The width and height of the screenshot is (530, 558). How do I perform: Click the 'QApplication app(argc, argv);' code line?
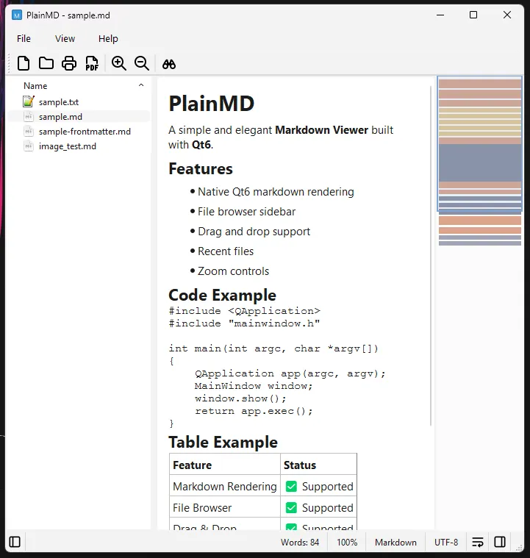click(290, 373)
